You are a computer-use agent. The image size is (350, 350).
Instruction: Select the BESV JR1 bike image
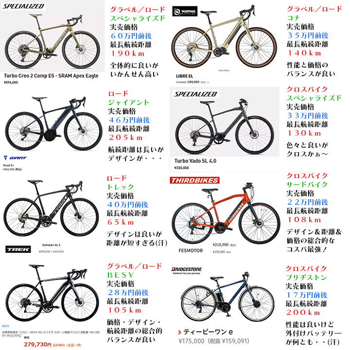(x=52, y=293)
